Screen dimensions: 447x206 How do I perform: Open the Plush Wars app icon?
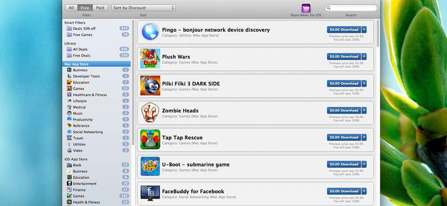150,58
